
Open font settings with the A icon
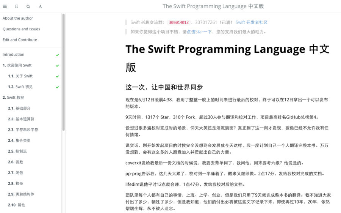40,6
